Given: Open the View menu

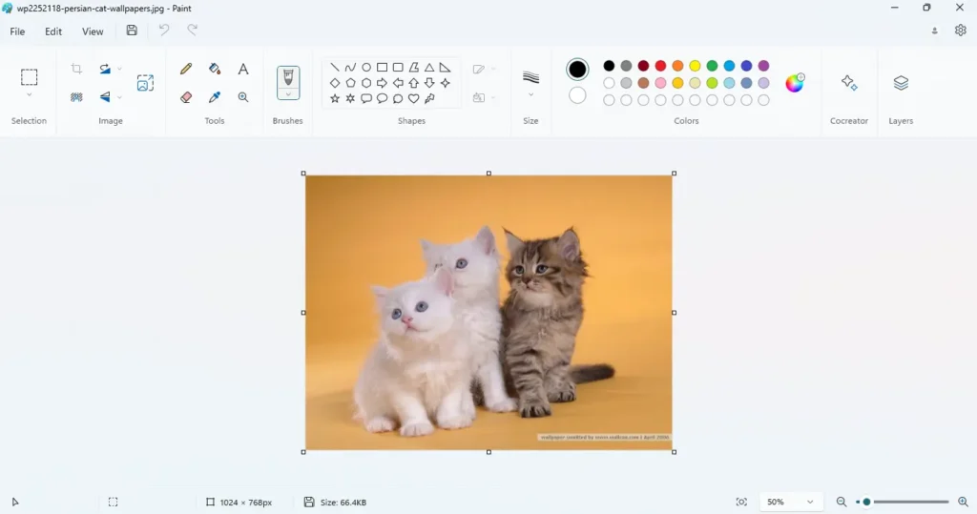Looking at the screenshot, I should [93, 31].
